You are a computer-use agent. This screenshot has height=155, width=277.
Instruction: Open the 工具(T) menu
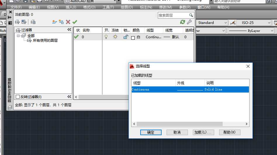pos(108,7)
